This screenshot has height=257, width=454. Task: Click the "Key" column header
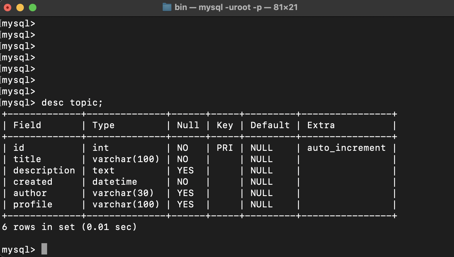(x=225, y=125)
